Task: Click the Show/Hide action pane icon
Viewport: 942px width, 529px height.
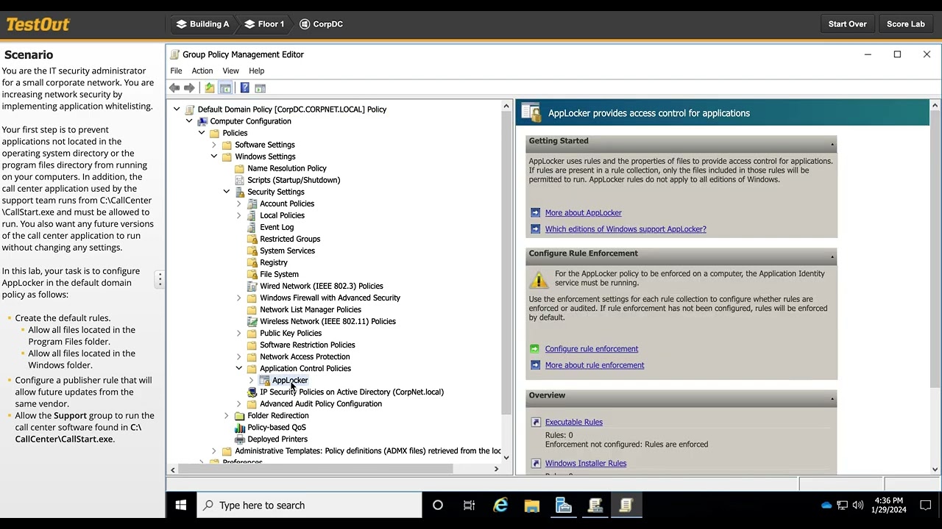Action: tap(260, 88)
